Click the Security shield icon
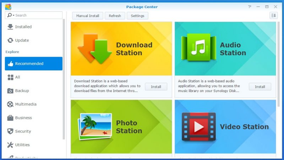Image resolution: width=284 pixels, height=160 pixels. [10, 131]
